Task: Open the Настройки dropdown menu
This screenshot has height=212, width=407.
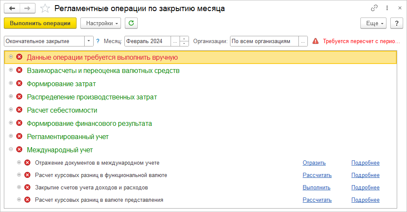Action: [x=101, y=23]
